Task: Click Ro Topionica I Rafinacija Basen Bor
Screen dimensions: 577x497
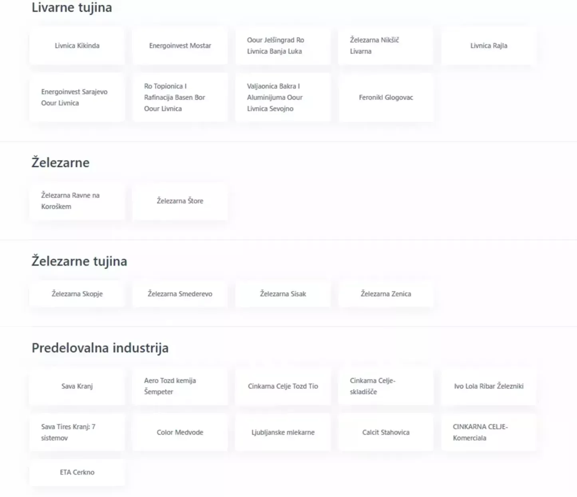Action: (180, 97)
